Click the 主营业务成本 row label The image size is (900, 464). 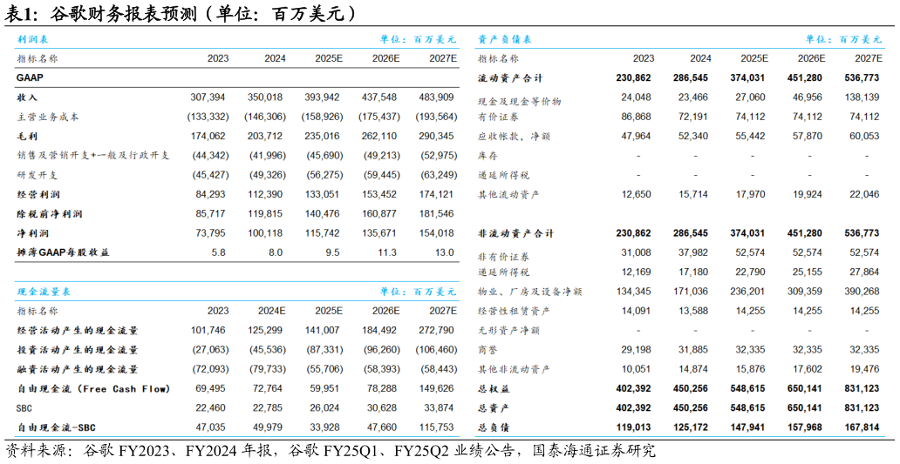click(48, 117)
